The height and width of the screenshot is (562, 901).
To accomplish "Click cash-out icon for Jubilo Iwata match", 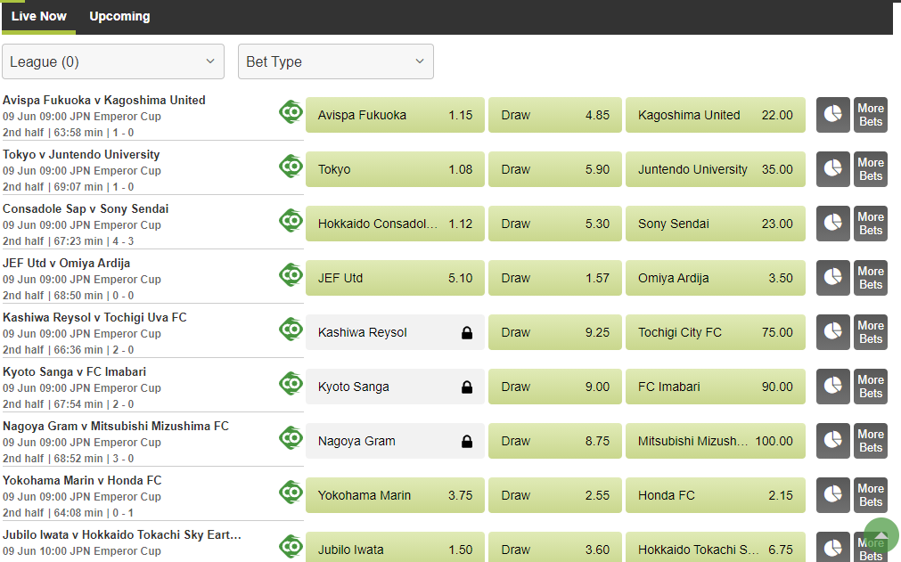I will (291, 547).
